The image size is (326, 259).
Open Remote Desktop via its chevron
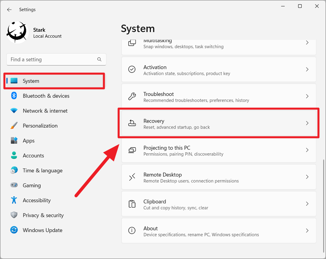coord(307,177)
